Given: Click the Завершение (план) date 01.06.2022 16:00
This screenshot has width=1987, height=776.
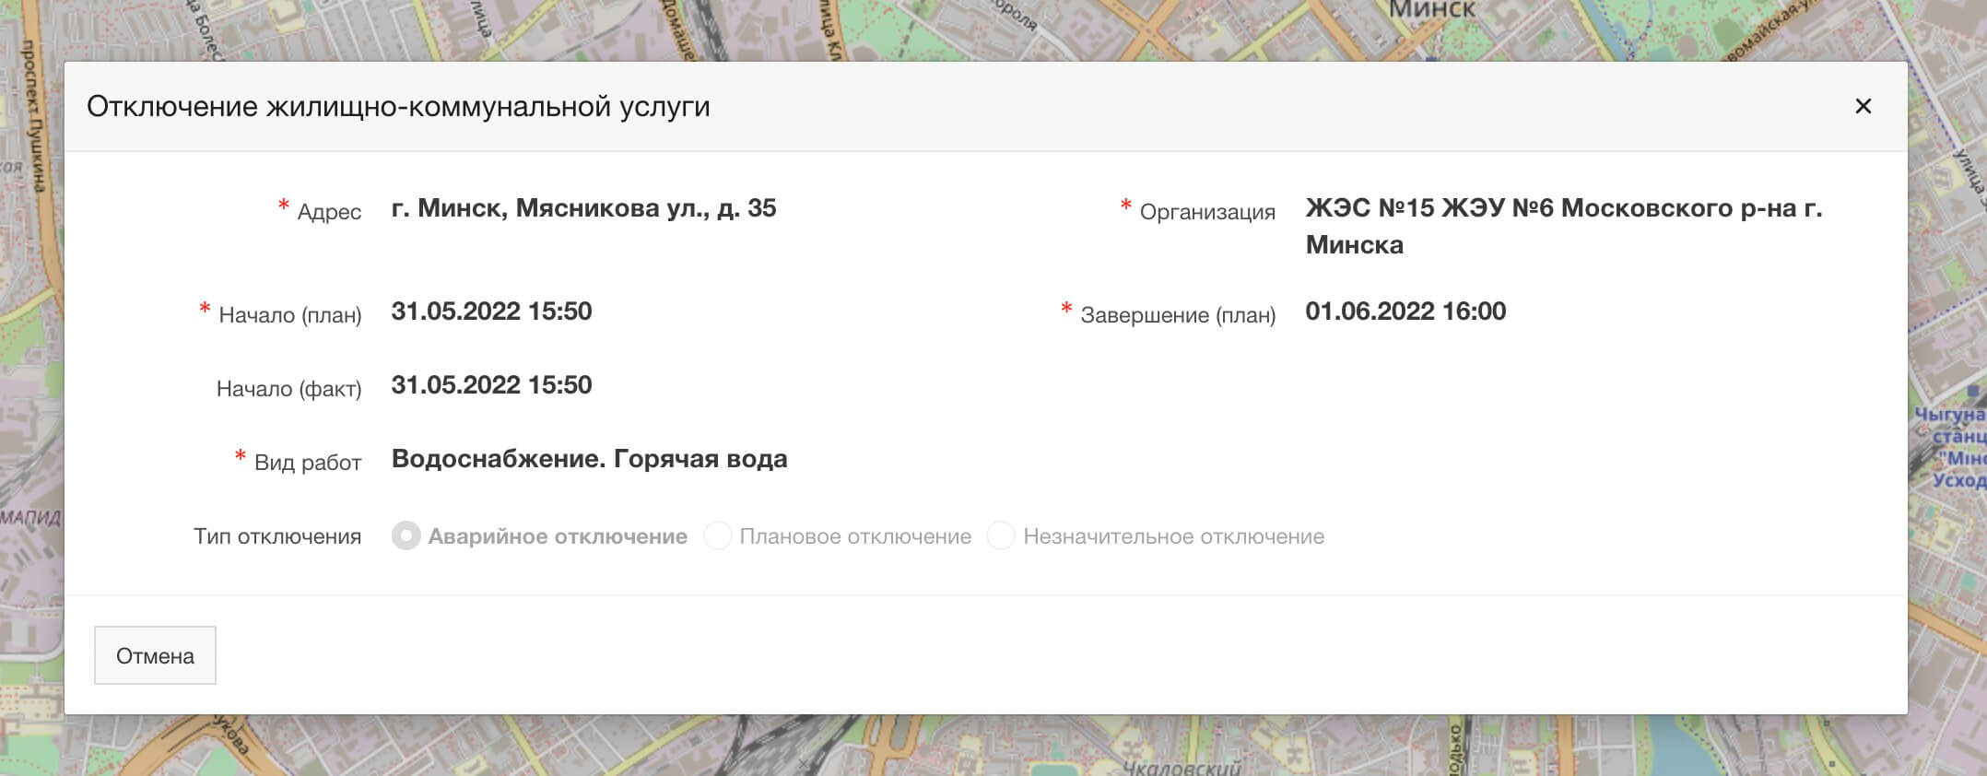Looking at the screenshot, I should 1405,312.
